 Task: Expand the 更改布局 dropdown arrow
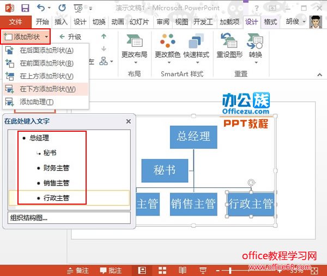(136, 63)
